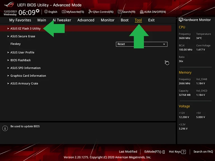Click the info icon in the help area
The width and height of the screenshot is (215, 161).
[x=5, y=128]
